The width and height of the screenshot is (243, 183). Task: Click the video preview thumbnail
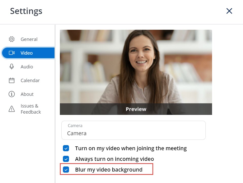[x=136, y=72]
